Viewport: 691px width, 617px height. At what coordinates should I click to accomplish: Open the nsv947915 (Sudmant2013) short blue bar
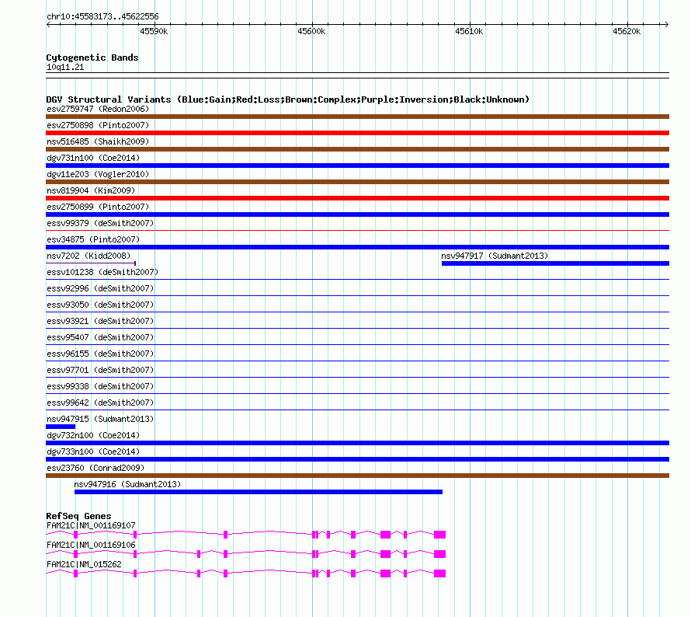point(61,427)
